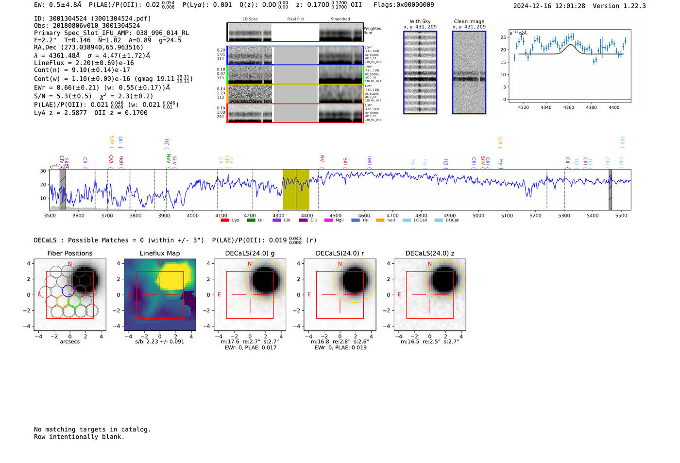Screen dimensions: 680x463
Task: Click the hatched gray band near 3550
Action: [63, 189]
